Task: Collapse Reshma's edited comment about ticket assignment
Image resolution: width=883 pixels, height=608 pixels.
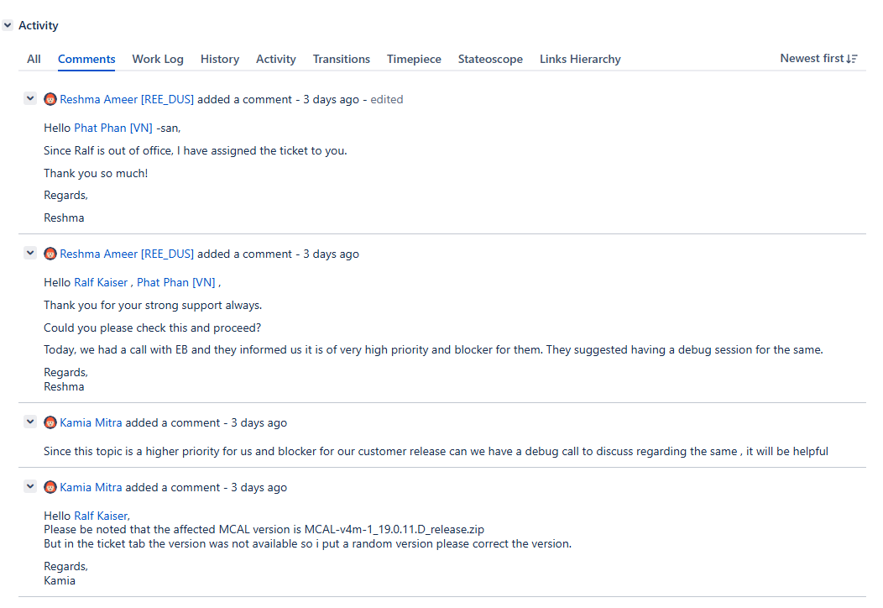Action: coord(30,98)
